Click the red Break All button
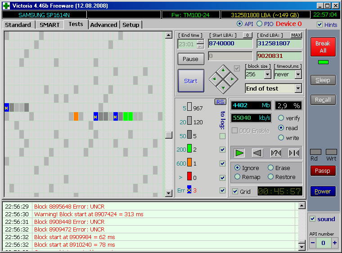Screen dimensions: 342x253 click(x=323, y=47)
